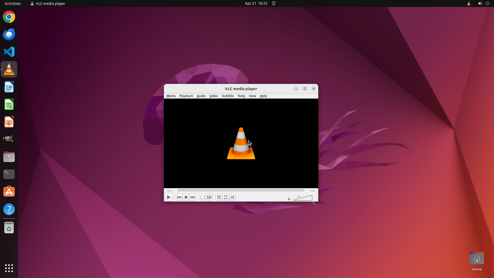Click the Previous media button
Screen dimensions: 494x278
179,197
